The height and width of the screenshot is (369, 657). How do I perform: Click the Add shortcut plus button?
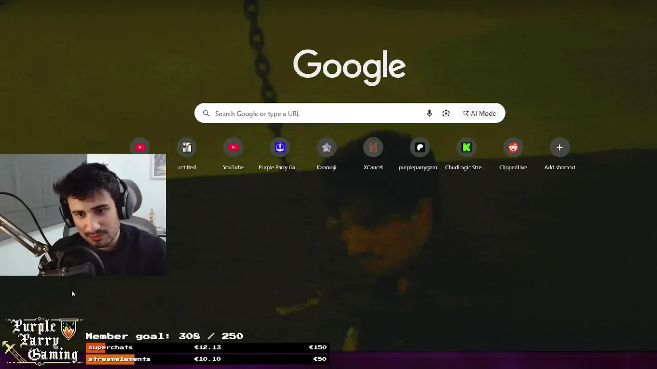tap(559, 148)
